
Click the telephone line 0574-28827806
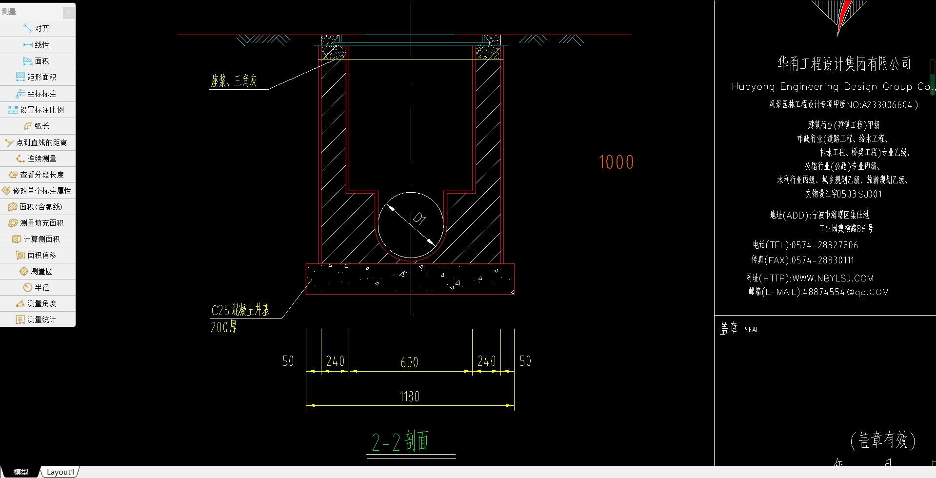(805, 245)
